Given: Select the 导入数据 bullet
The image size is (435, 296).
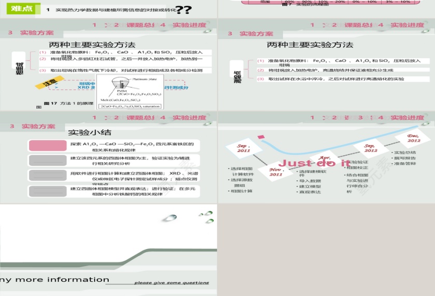Looking at the screenshot, I should coord(309,181).
